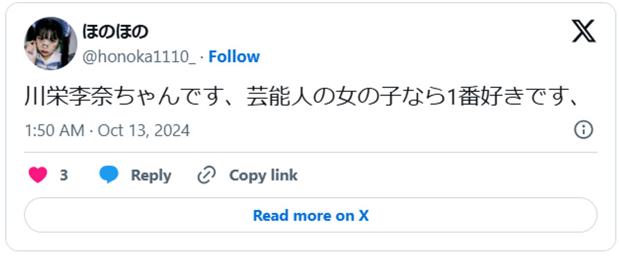The width and height of the screenshot is (619, 260).
Task: Open the 1:50 AM timestamp link
Action: pyautogui.click(x=55, y=131)
